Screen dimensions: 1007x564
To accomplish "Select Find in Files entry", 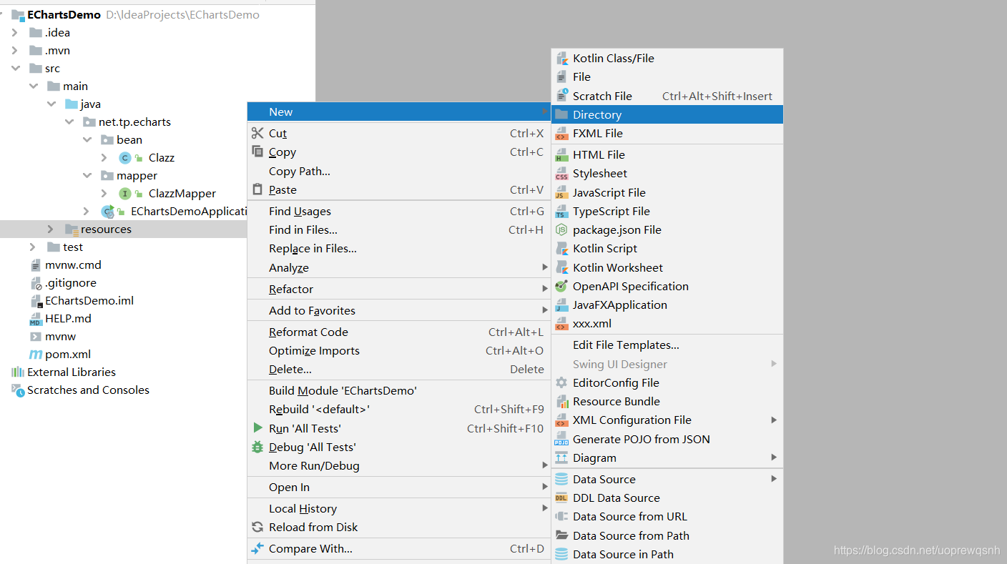I will coord(399,230).
